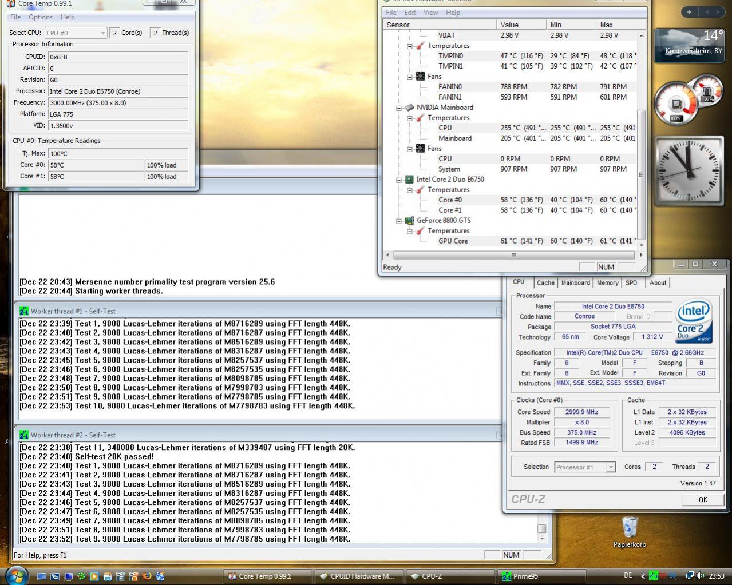Switch to Cache tab in CPU-Z

[x=545, y=283]
